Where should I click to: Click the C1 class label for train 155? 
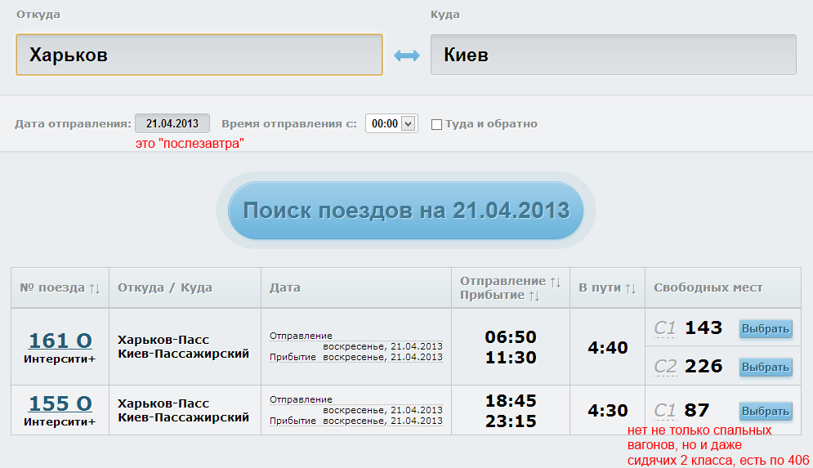click(665, 411)
